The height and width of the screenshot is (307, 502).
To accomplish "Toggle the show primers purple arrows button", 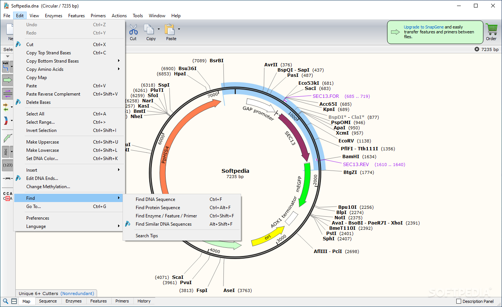I will pyautogui.click(x=7, y=93).
